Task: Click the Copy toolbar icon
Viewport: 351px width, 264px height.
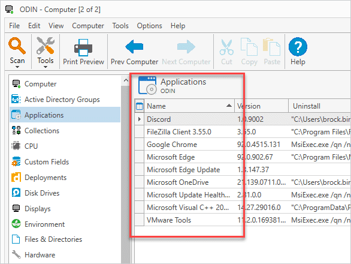Action: pyautogui.click(x=249, y=47)
